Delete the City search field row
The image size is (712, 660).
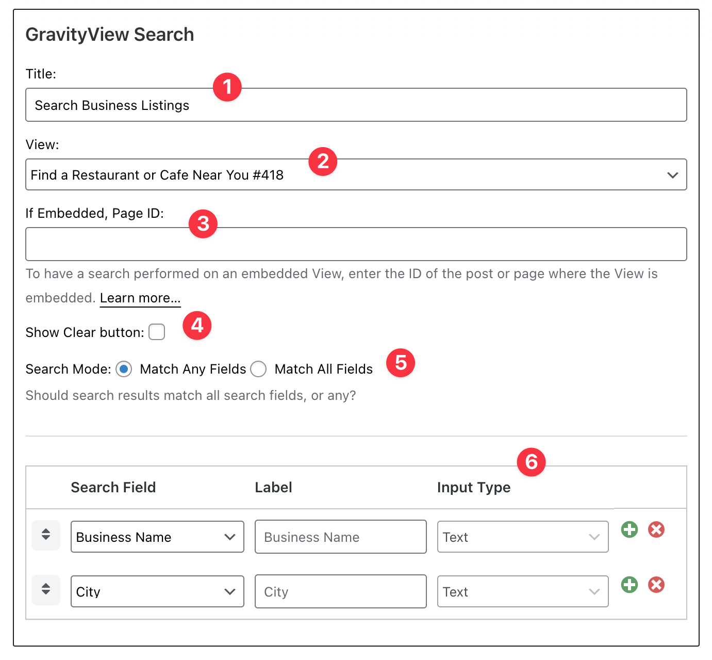coord(656,585)
